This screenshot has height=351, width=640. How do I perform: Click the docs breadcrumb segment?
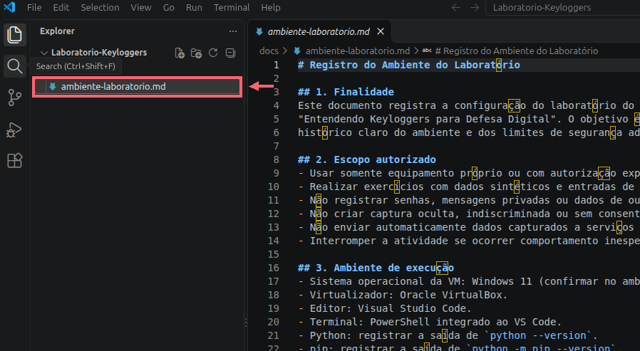269,51
